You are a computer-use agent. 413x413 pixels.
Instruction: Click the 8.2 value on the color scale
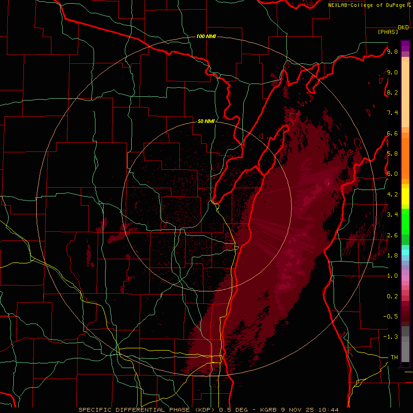pos(392,92)
